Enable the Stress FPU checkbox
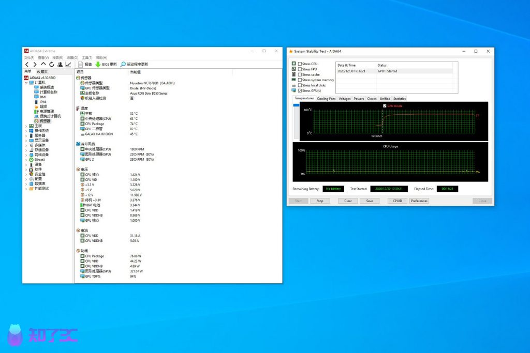The width and height of the screenshot is (530, 353). pos(300,69)
